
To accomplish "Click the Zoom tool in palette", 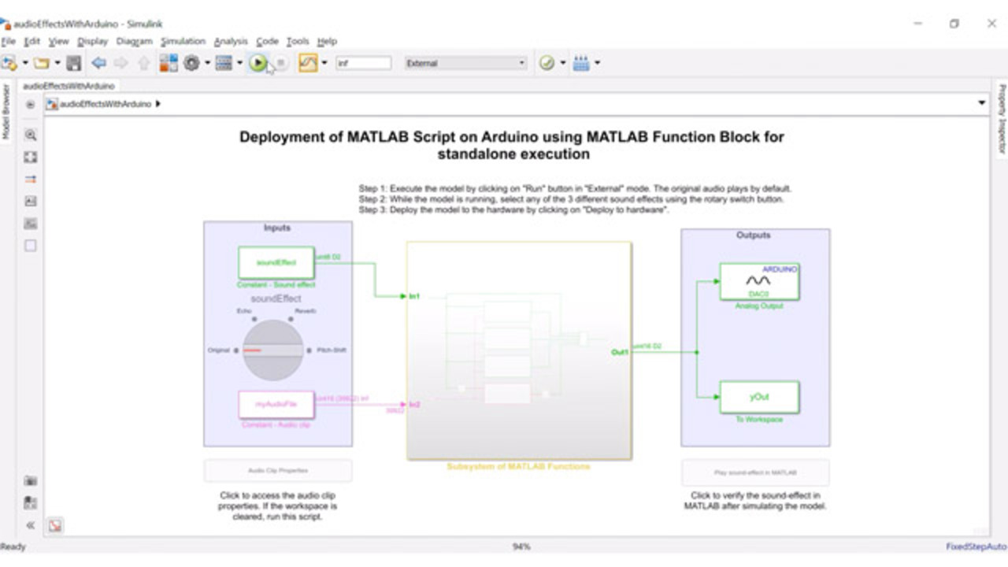I will pyautogui.click(x=31, y=135).
